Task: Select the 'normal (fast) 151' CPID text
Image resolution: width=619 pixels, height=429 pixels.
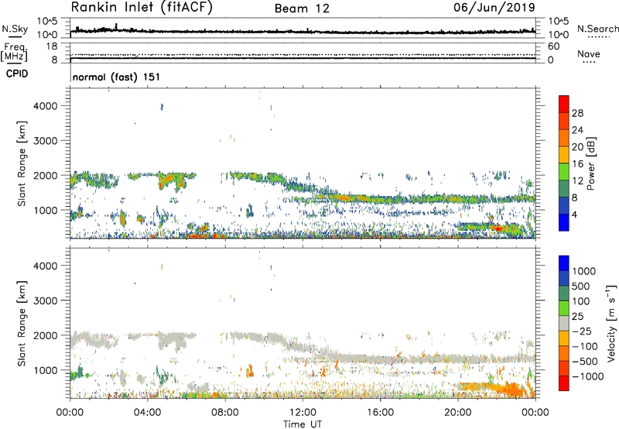Action: coord(117,77)
